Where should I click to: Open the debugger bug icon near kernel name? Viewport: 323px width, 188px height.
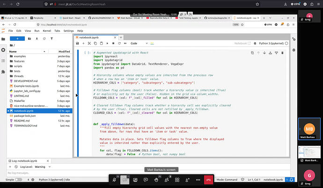point(255,43)
